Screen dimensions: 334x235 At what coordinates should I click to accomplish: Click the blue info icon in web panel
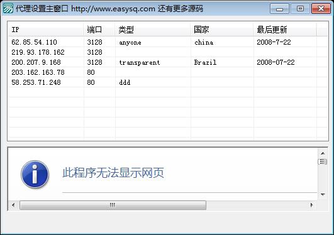tap(35, 174)
